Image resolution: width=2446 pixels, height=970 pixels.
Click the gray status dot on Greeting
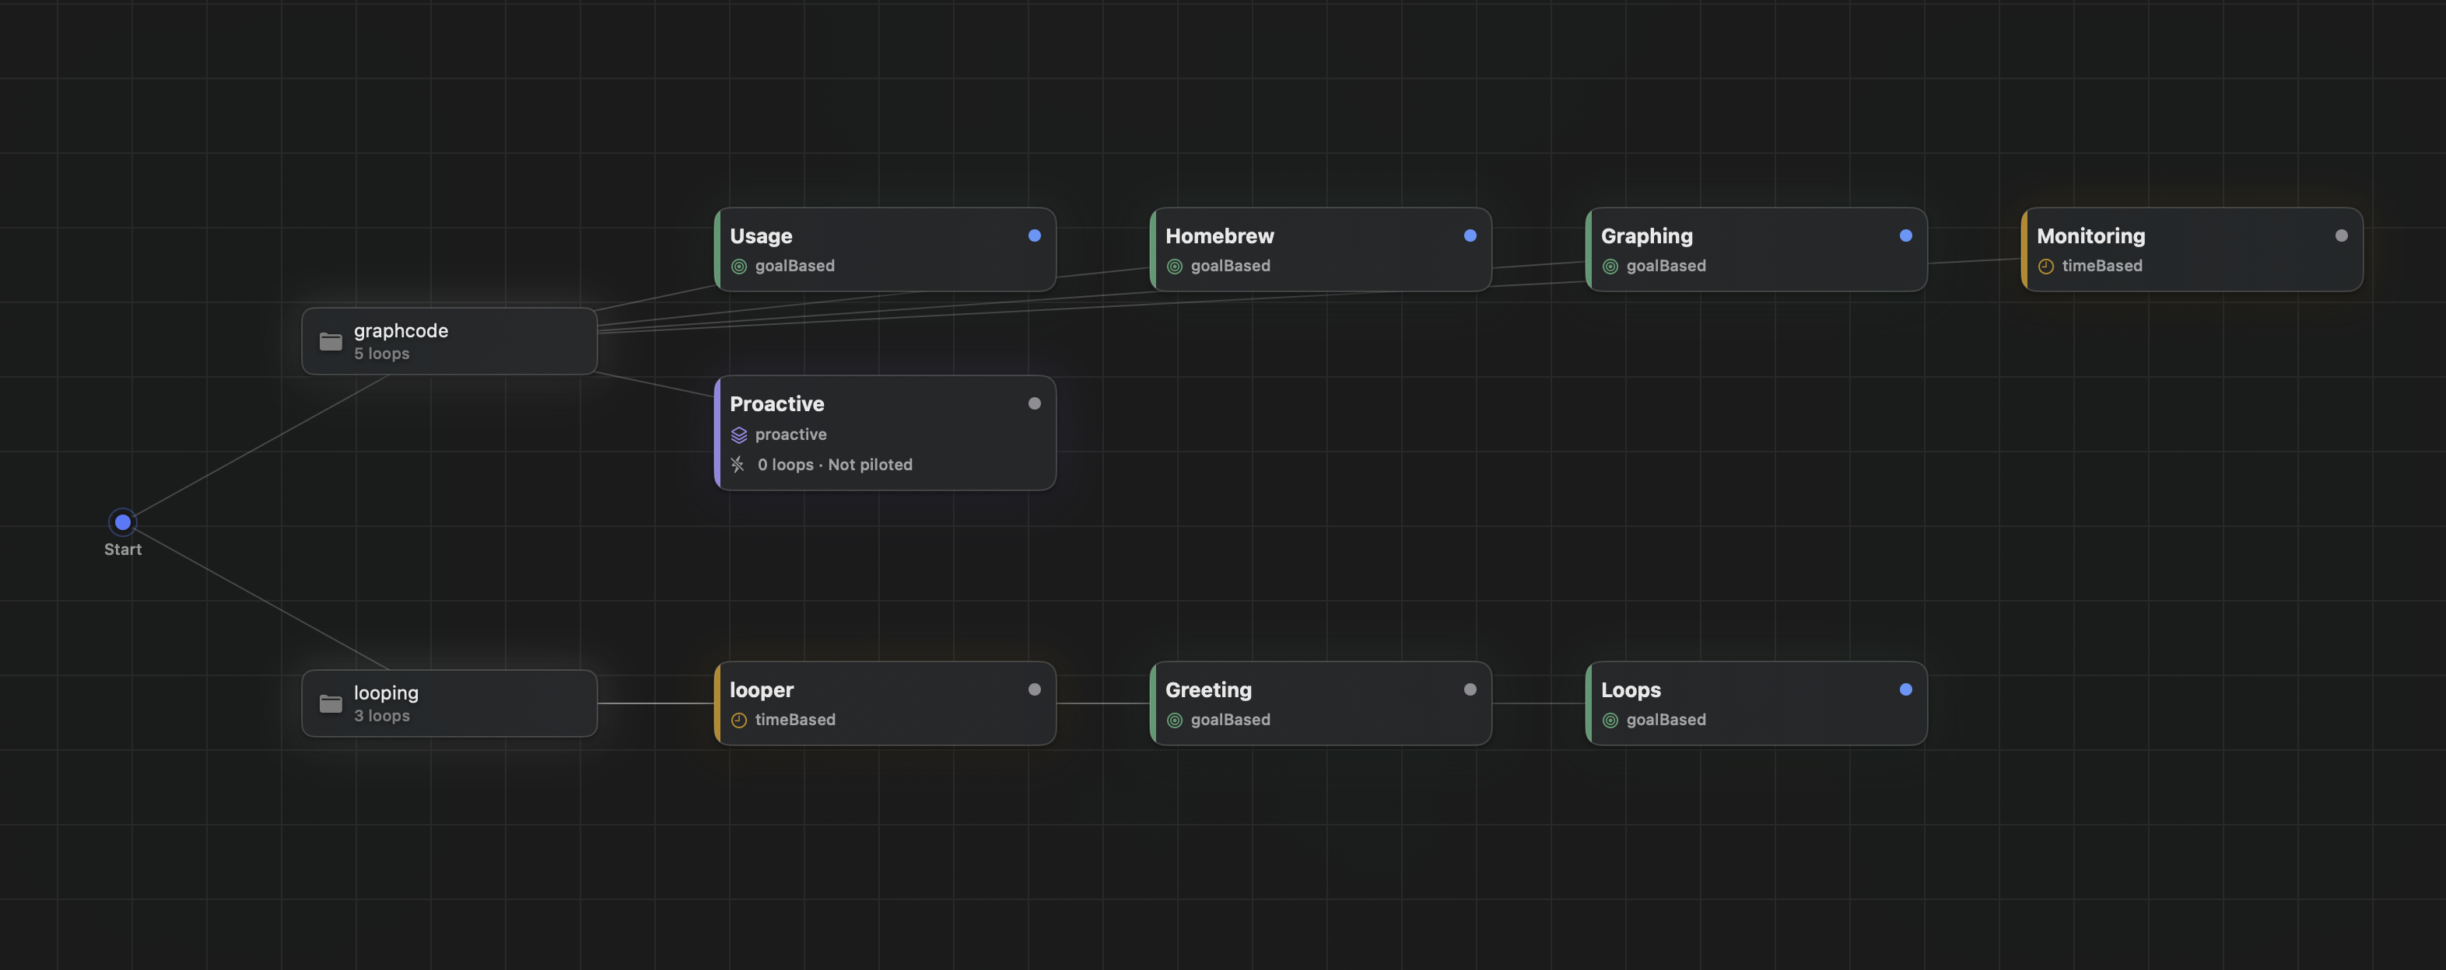pyautogui.click(x=1470, y=689)
